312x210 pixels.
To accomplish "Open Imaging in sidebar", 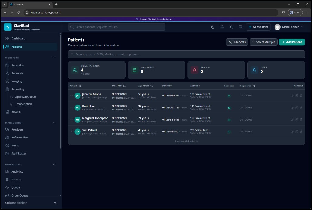I will [30, 81].
